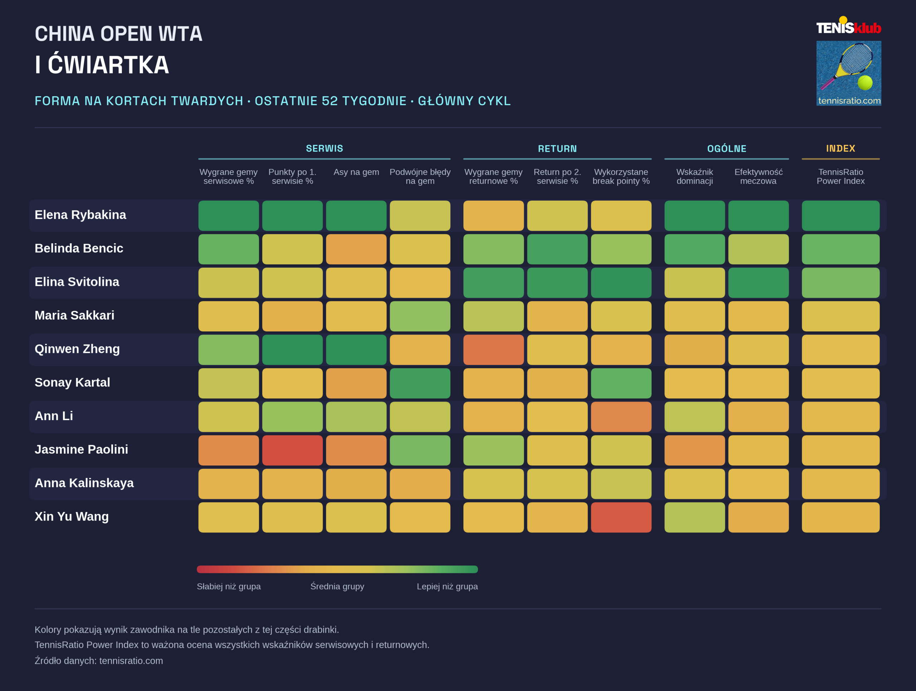
Task: Open the tennis racket logo image
Action: [x=848, y=73]
